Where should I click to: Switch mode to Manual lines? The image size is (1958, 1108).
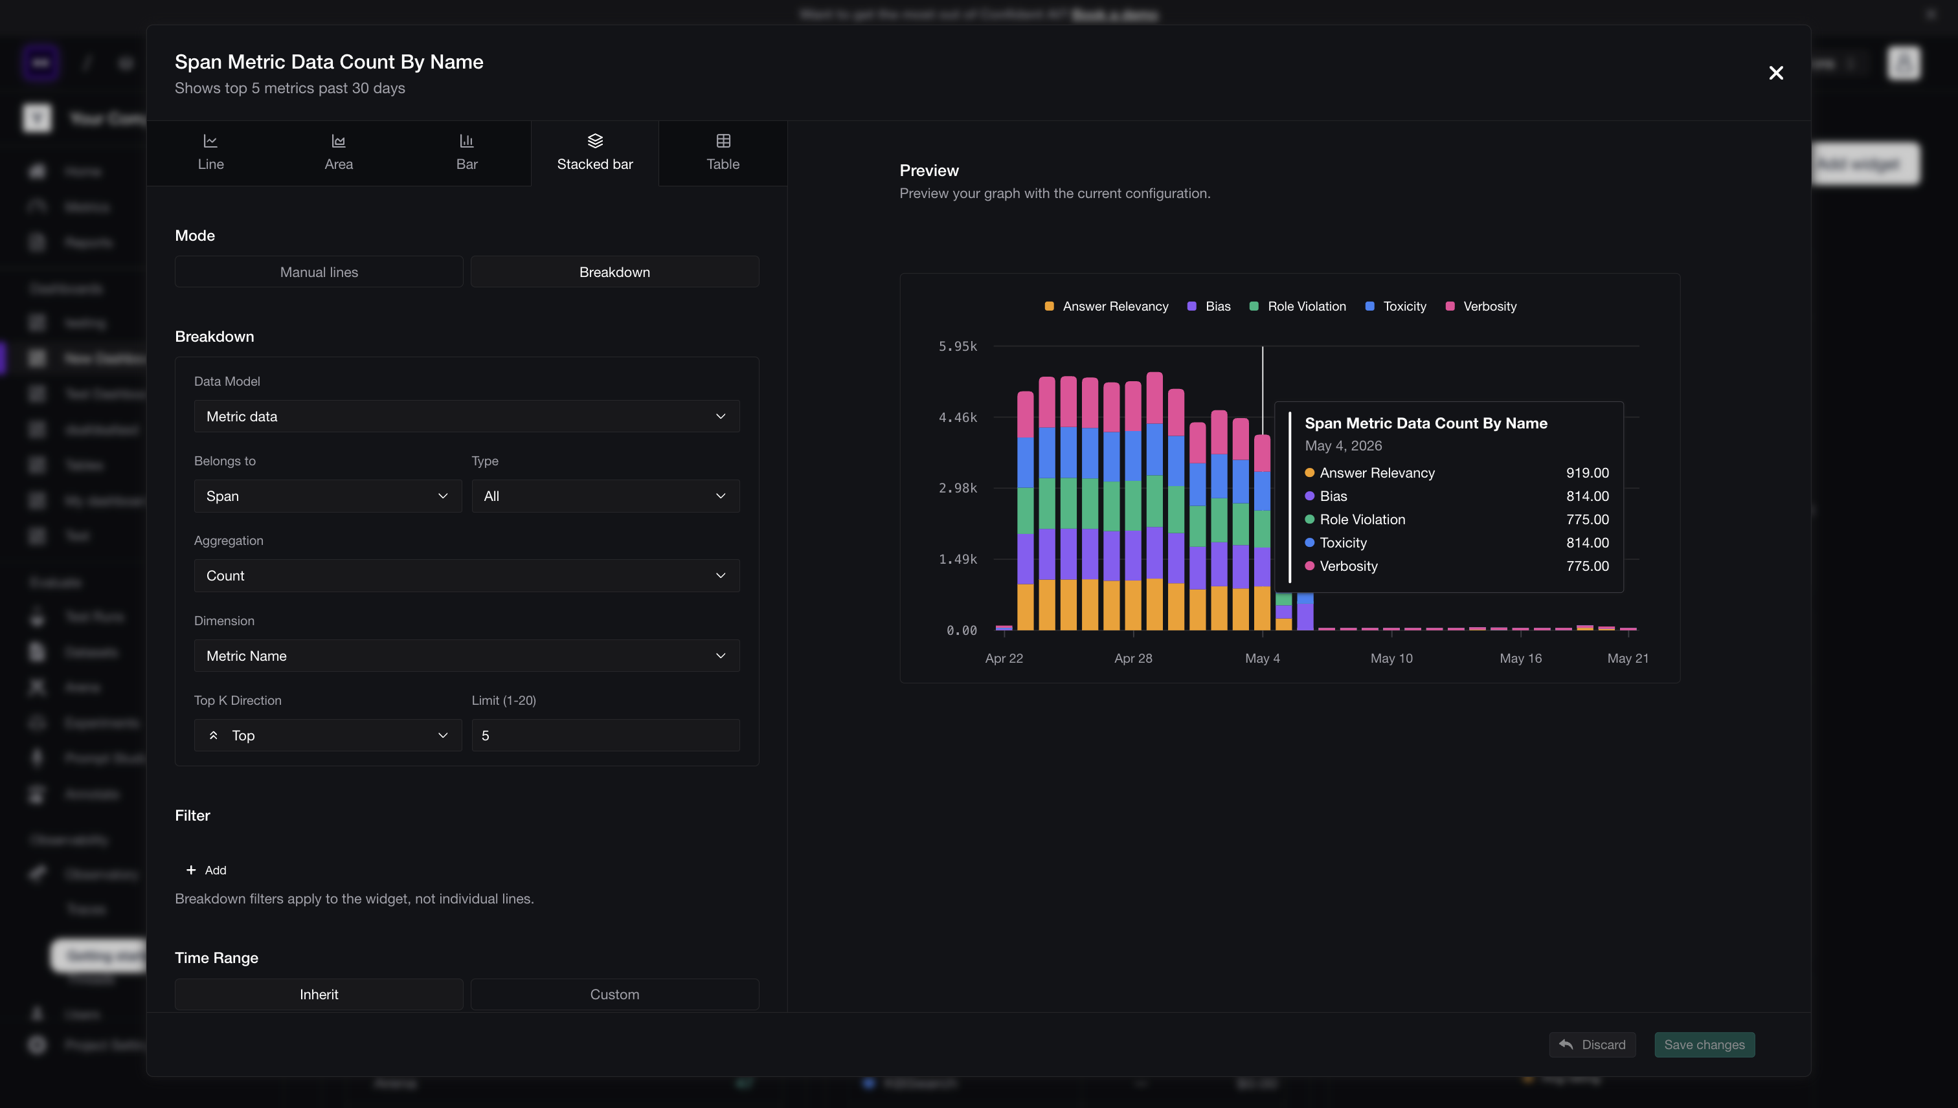coord(319,272)
